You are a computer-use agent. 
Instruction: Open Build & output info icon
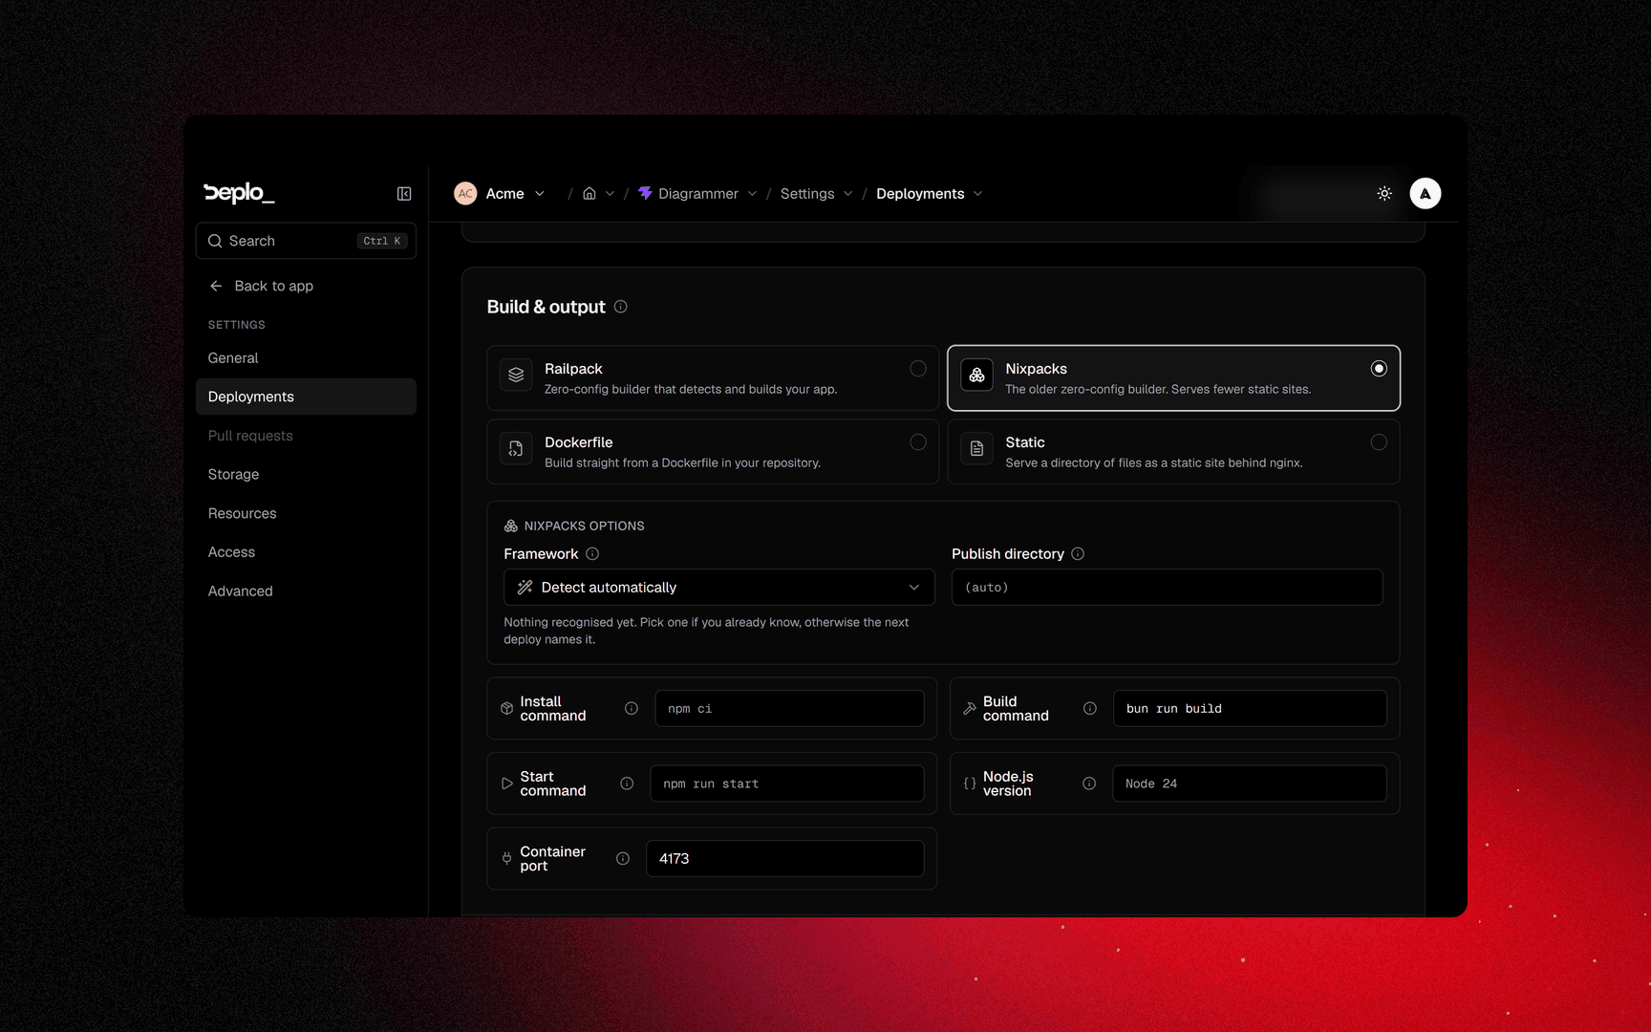point(621,307)
